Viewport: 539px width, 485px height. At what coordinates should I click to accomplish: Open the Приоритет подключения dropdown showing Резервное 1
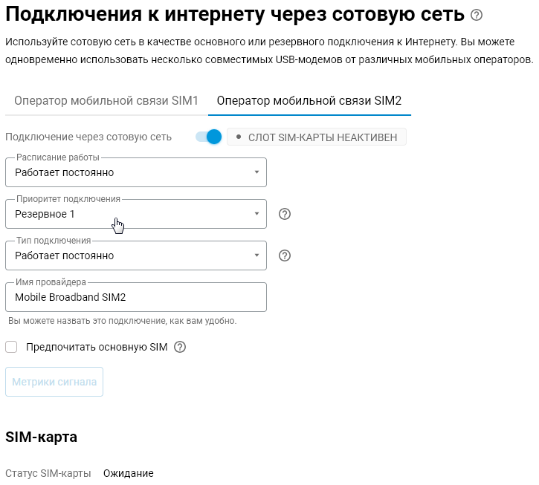point(136,214)
